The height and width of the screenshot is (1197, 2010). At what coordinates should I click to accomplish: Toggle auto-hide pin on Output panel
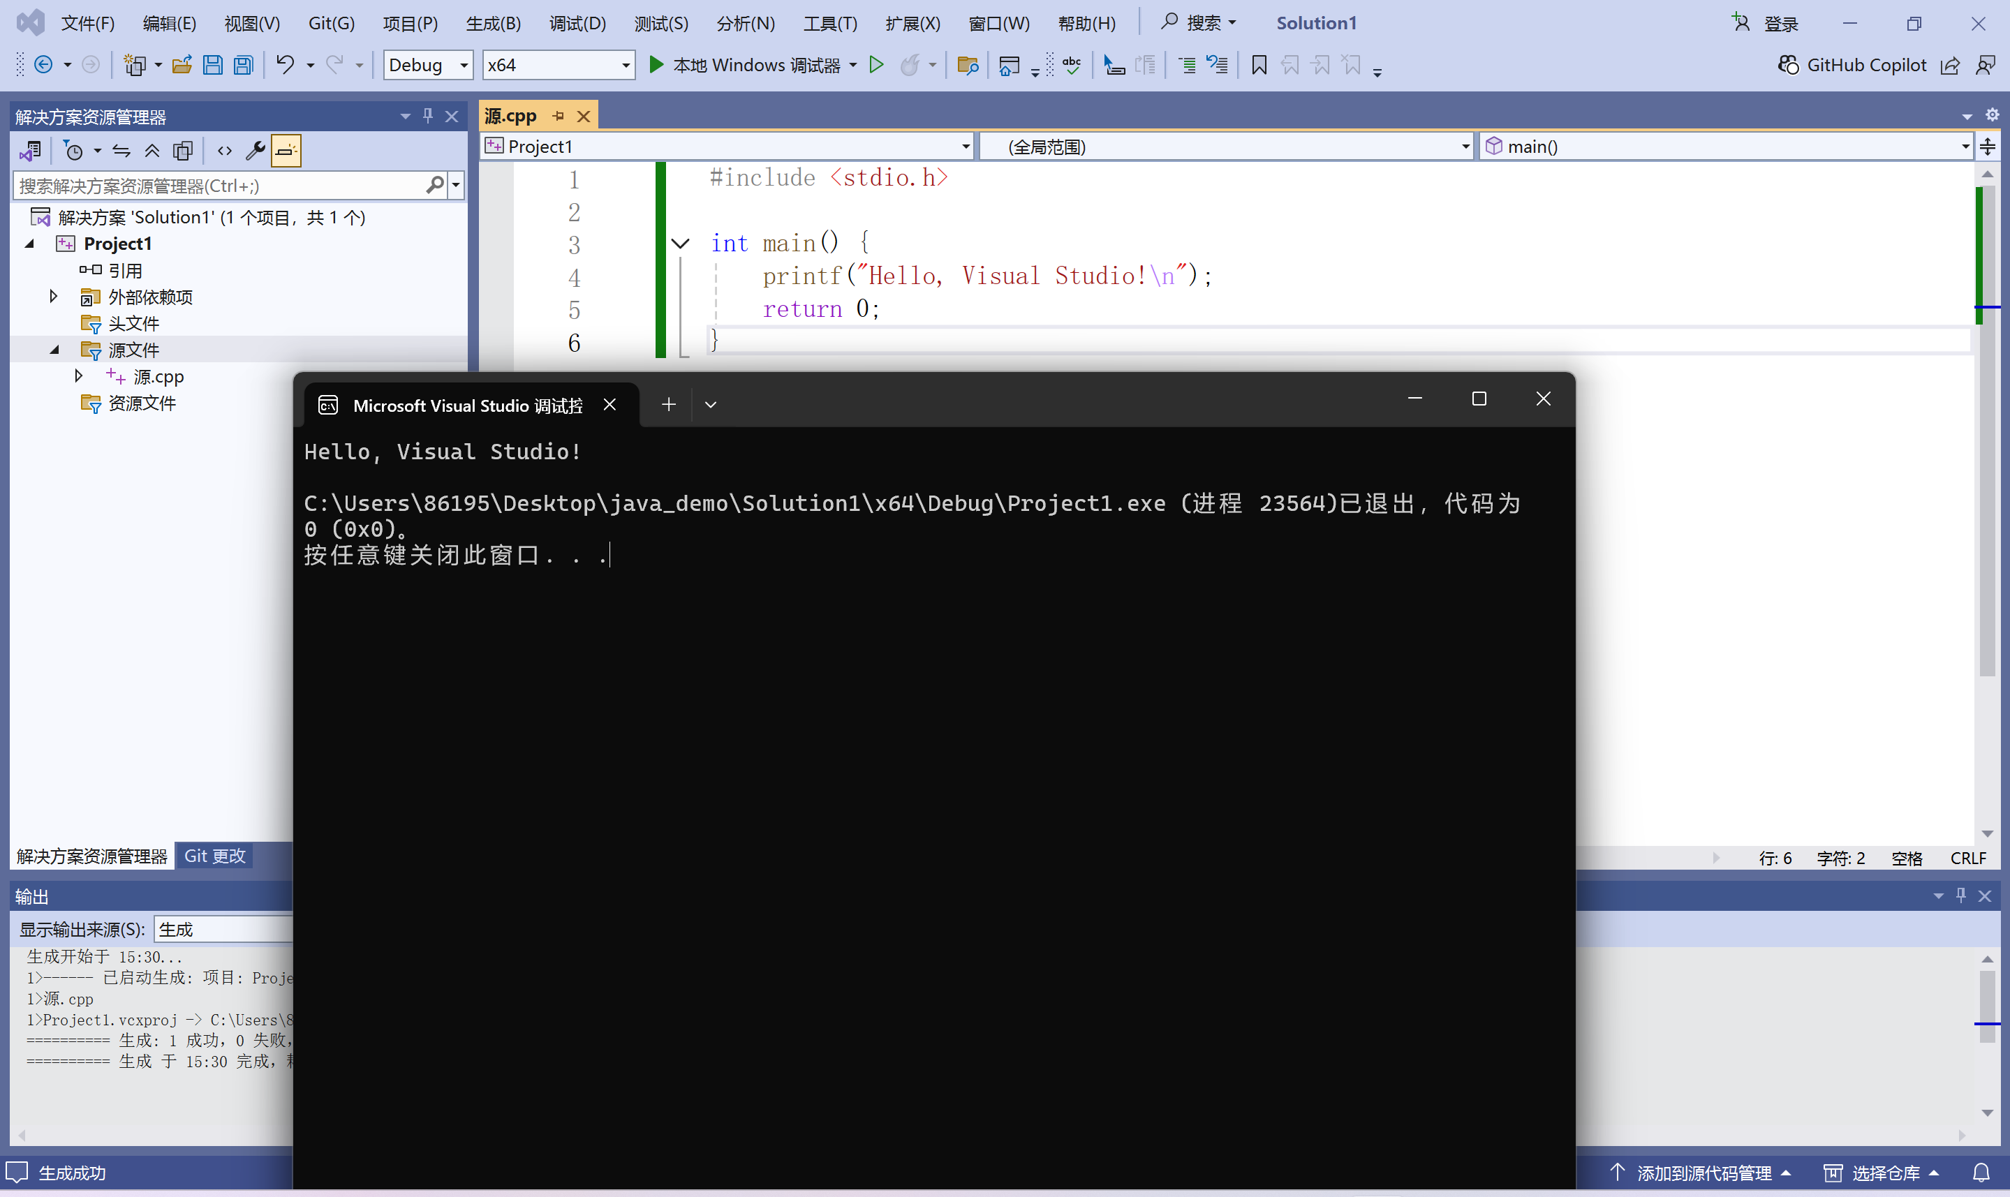(1961, 895)
